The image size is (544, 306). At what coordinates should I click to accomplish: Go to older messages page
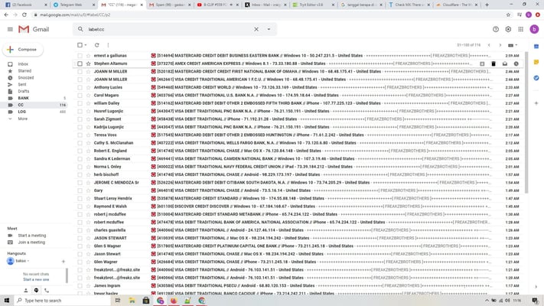pyautogui.click(x=500, y=45)
